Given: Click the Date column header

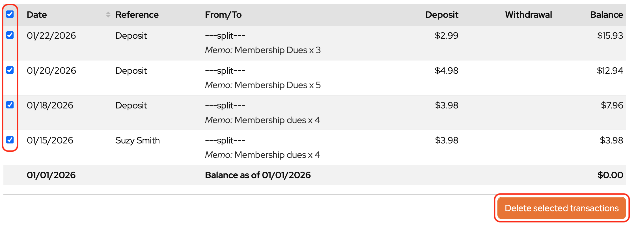Looking at the screenshot, I should (37, 15).
